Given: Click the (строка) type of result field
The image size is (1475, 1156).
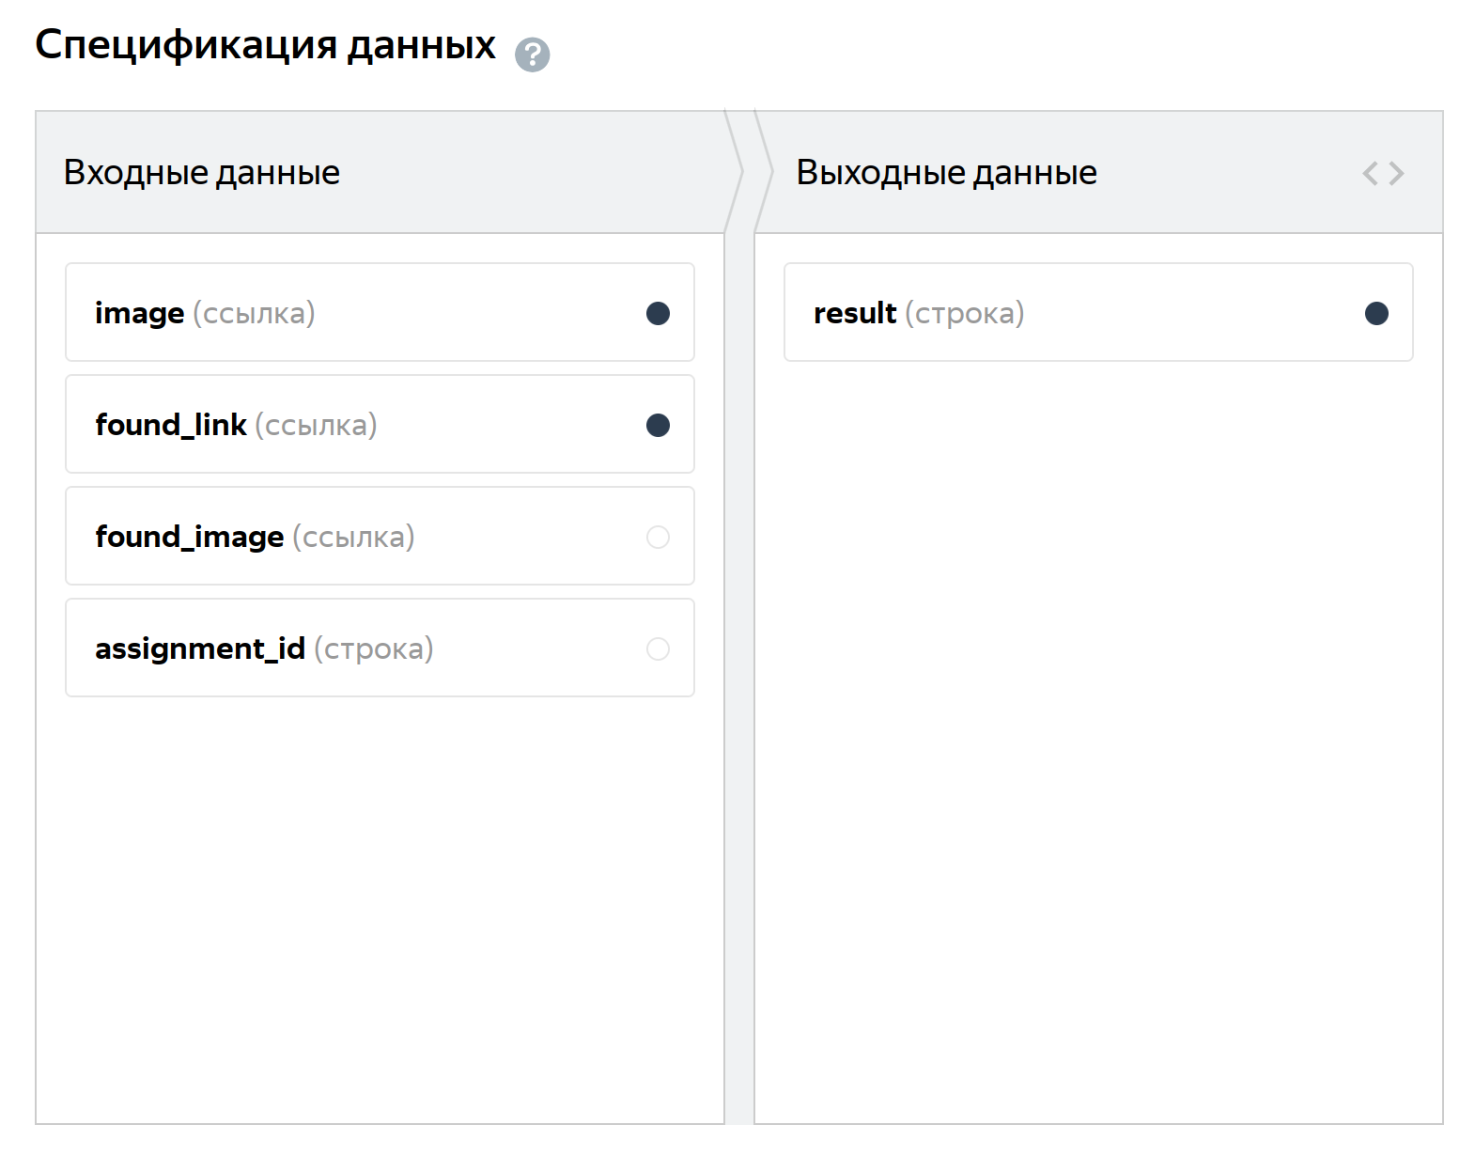Looking at the screenshot, I should pos(964,313).
